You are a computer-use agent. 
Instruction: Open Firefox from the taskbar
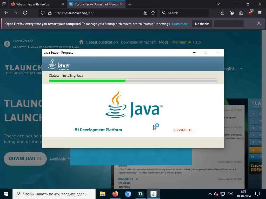pos(115,194)
